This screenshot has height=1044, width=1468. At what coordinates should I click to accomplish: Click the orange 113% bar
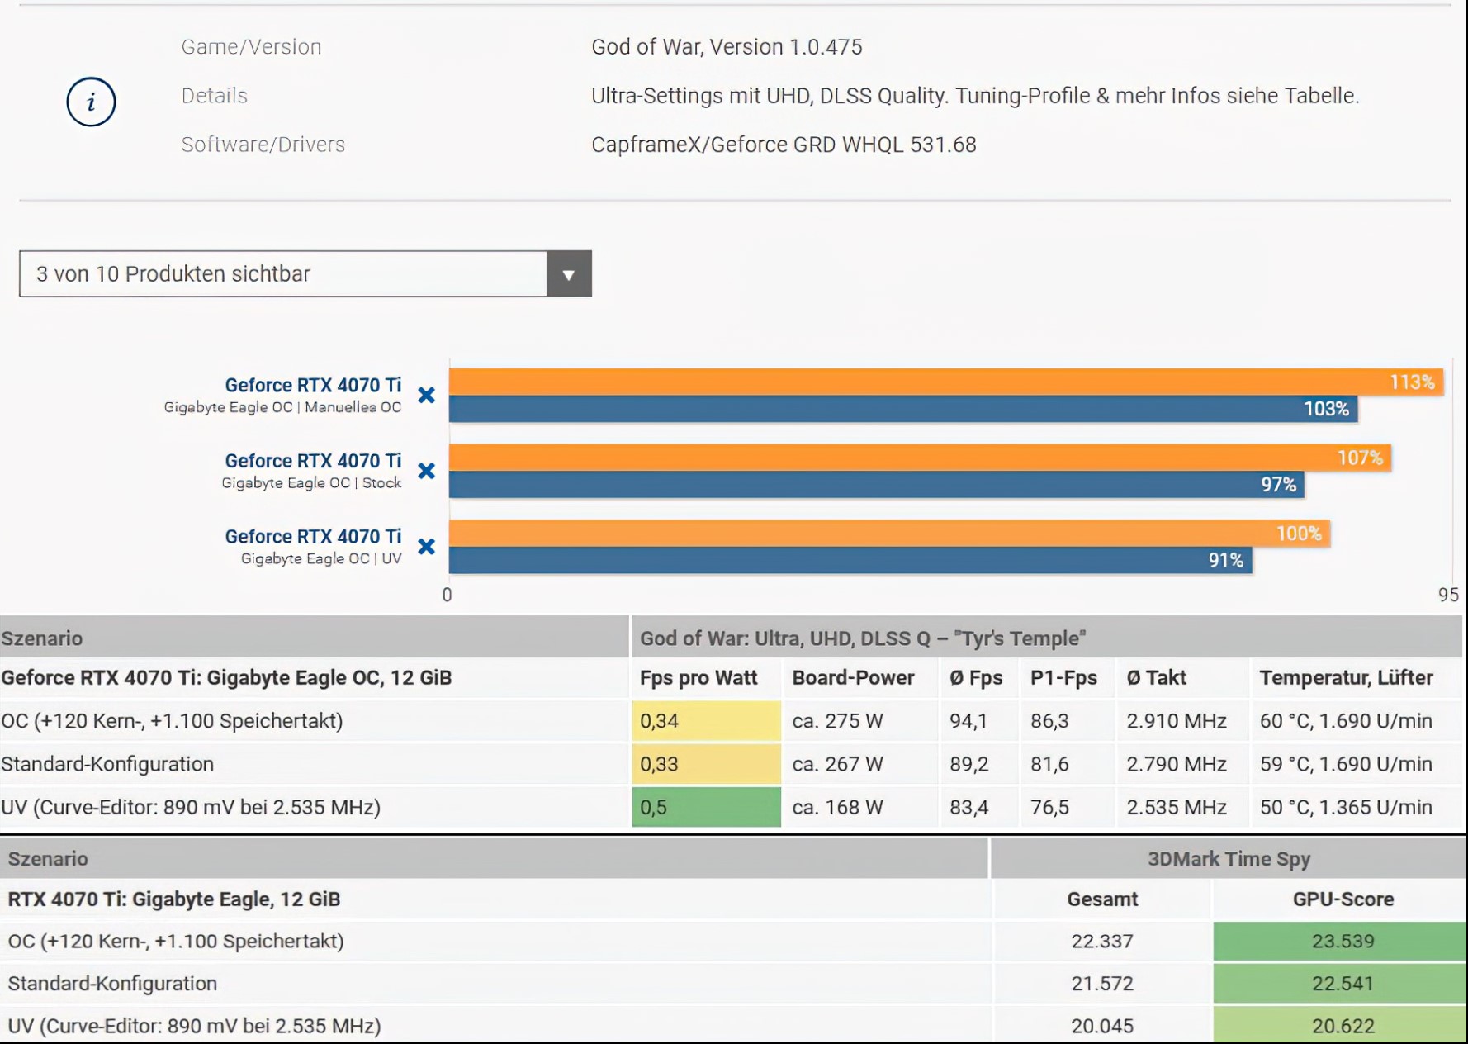point(946,382)
